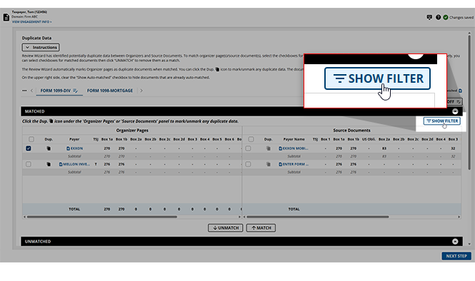Click the page vertical scrollbar thumb
The height and width of the screenshot is (281, 475).
[469, 103]
